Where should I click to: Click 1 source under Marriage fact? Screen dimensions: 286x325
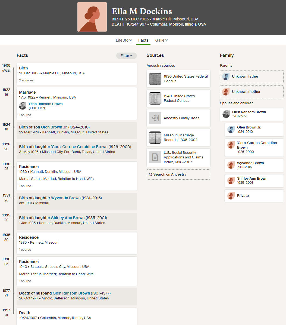[x=25, y=115]
